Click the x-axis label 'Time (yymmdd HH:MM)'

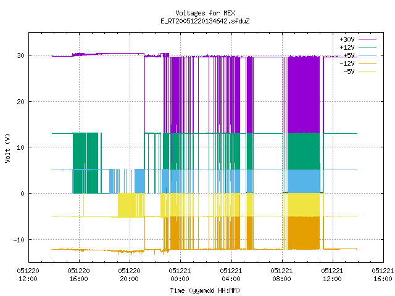pyautogui.click(x=205, y=290)
